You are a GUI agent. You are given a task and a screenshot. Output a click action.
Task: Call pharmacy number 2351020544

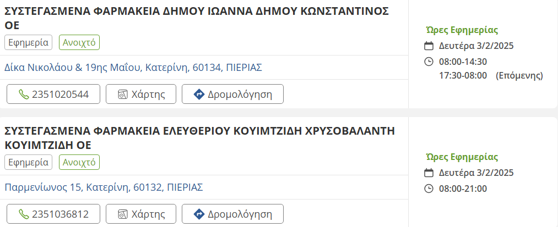[54, 94]
